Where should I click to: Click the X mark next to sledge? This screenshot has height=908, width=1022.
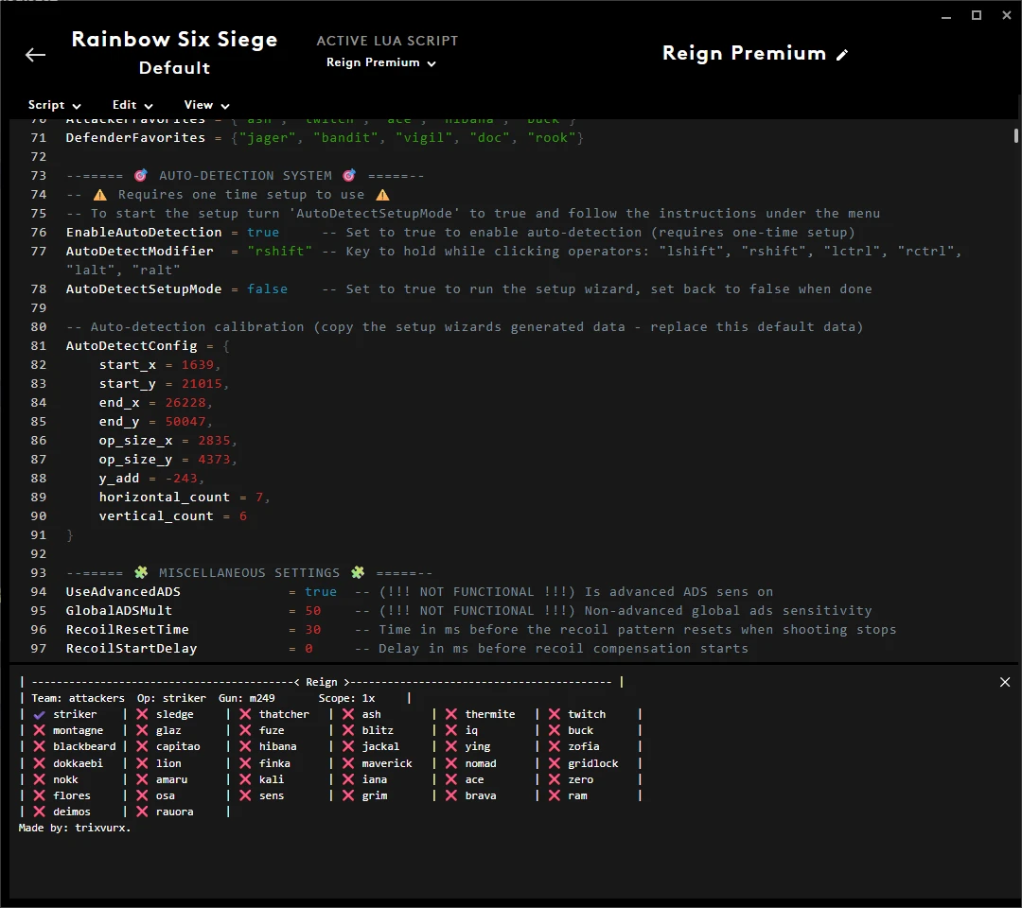click(142, 715)
